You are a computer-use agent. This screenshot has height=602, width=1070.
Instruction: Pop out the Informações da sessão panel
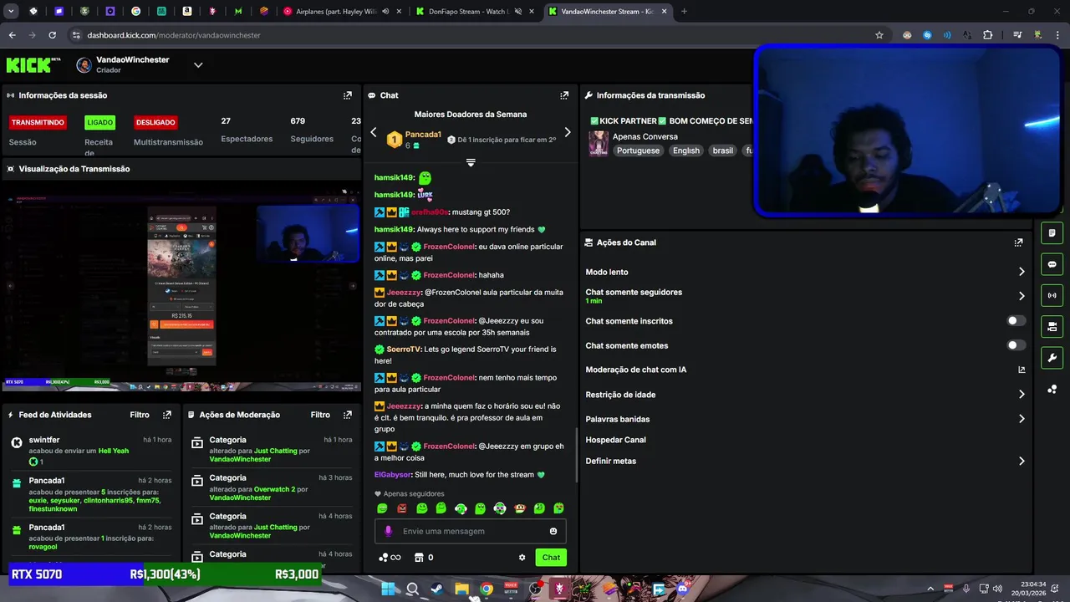(x=348, y=95)
